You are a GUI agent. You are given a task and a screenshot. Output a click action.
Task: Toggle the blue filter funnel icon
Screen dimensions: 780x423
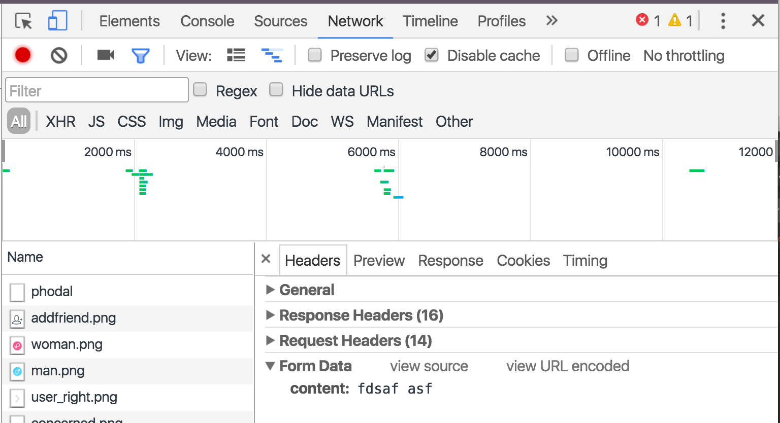pyautogui.click(x=140, y=55)
